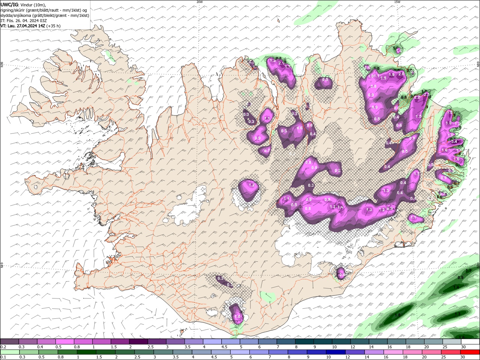Click the snow legend swatch starting at 12
480x360 pixels.
click(x=359, y=342)
